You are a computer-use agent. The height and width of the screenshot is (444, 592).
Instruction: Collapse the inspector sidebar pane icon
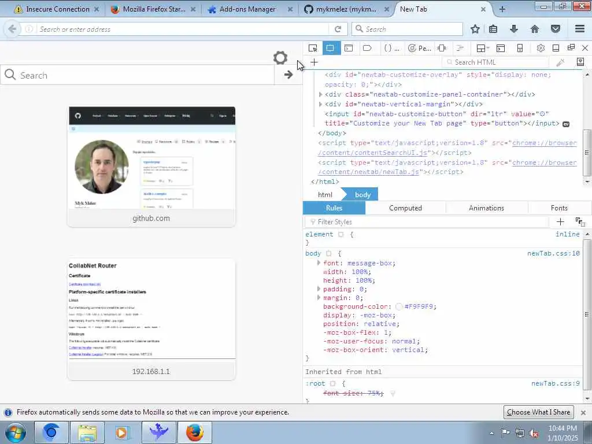(x=580, y=62)
